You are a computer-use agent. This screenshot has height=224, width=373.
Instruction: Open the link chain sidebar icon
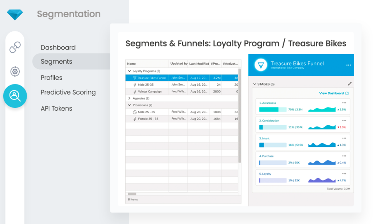pos(15,47)
